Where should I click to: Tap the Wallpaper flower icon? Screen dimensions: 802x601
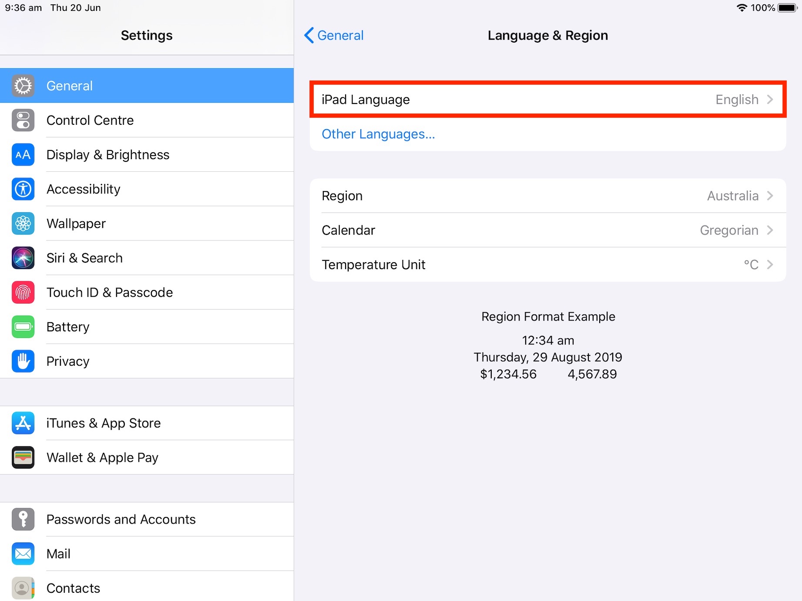pyautogui.click(x=23, y=224)
